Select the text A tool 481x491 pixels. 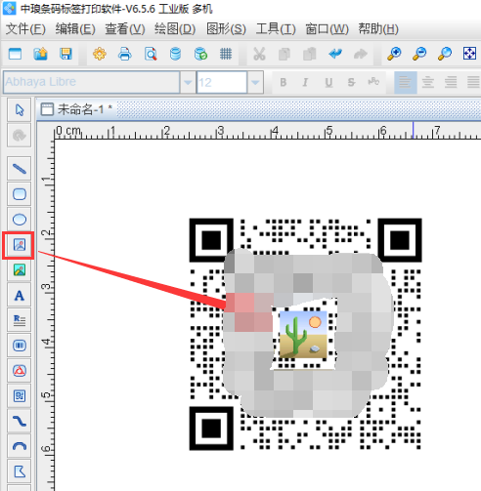(x=20, y=296)
